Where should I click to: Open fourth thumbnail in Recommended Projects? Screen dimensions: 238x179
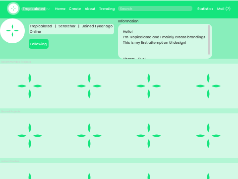(208, 86)
